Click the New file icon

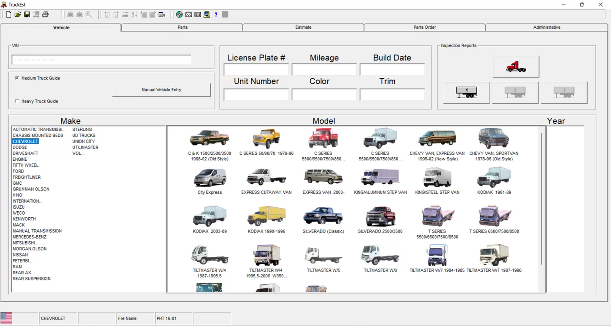(x=8, y=14)
